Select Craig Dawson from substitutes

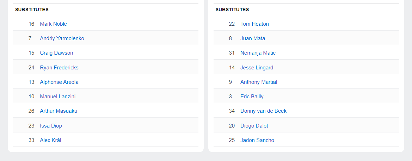pos(56,53)
